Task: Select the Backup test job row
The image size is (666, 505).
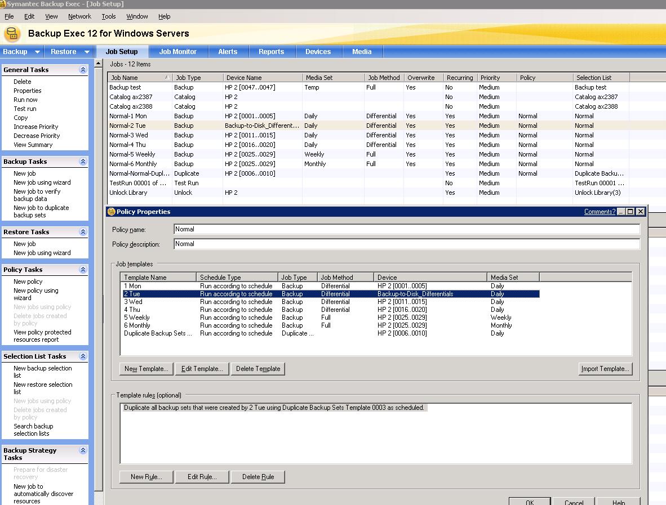Action: tap(368, 87)
